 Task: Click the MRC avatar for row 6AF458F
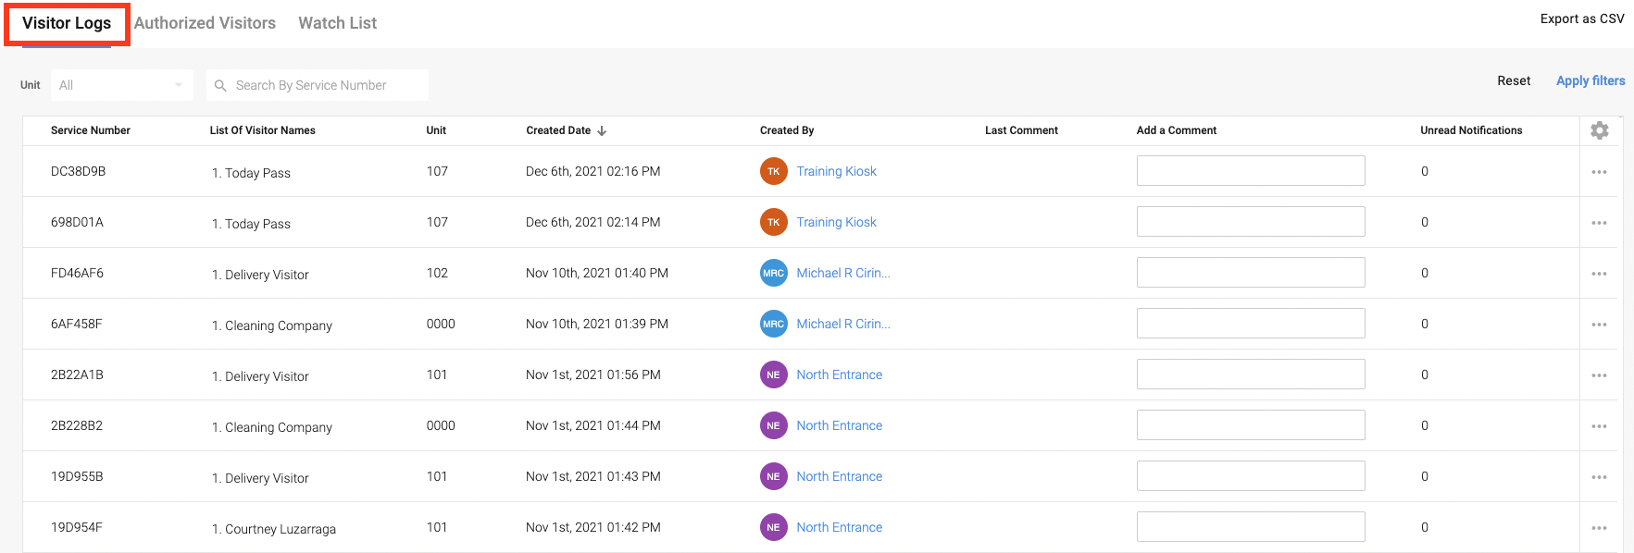click(773, 324)
